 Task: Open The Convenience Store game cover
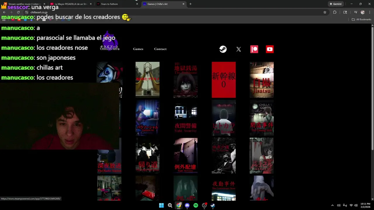click(224, 188)
